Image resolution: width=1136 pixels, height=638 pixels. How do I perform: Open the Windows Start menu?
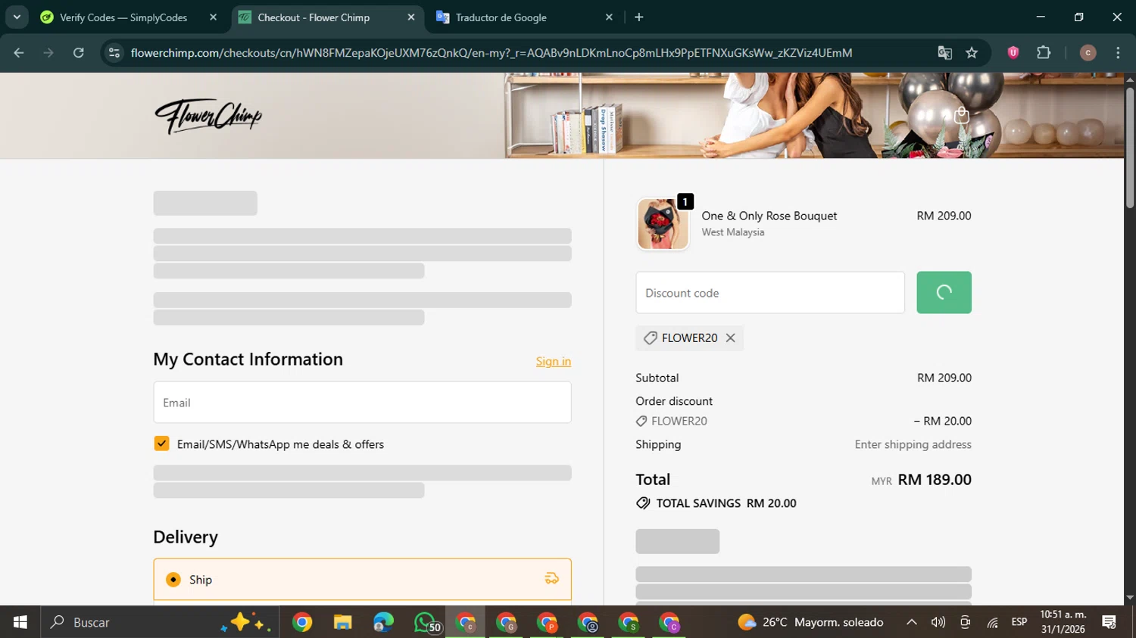pyautogui.click(x=20, y=622)
